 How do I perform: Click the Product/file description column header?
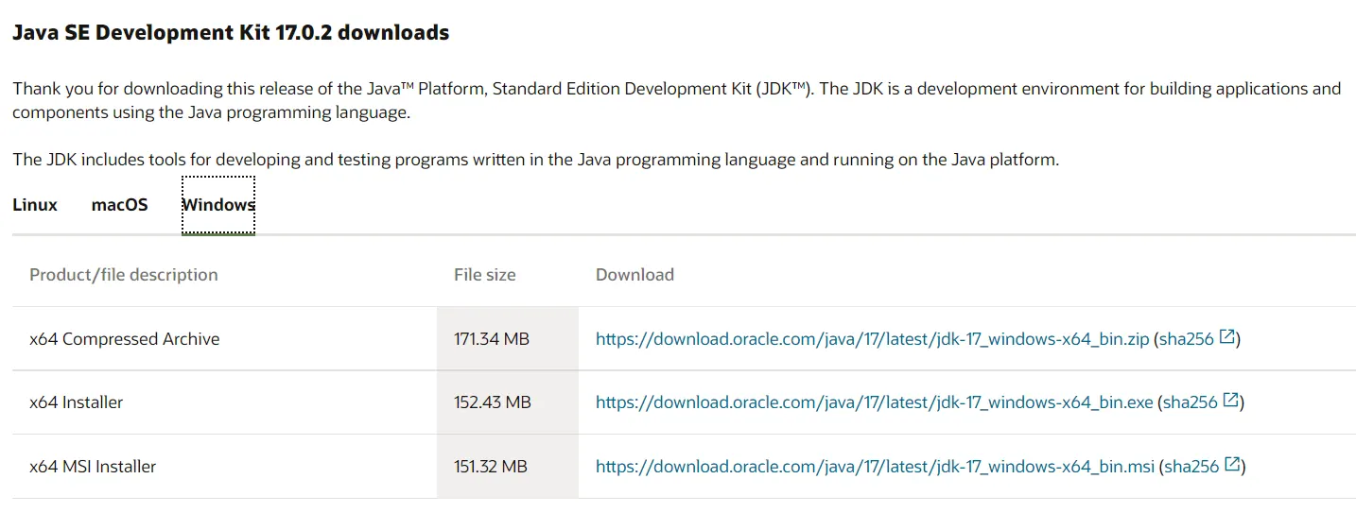[x=124, y=275]
